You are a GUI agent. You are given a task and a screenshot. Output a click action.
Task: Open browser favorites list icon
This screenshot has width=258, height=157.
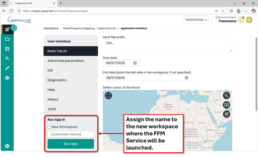[x=231, y=11]
